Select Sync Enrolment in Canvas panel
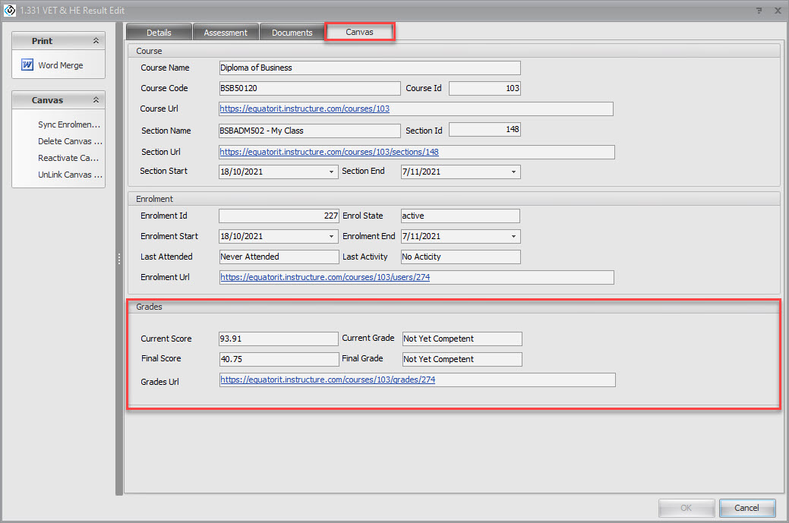This screenshot has height=523, width=789. (x=69, y=124)
